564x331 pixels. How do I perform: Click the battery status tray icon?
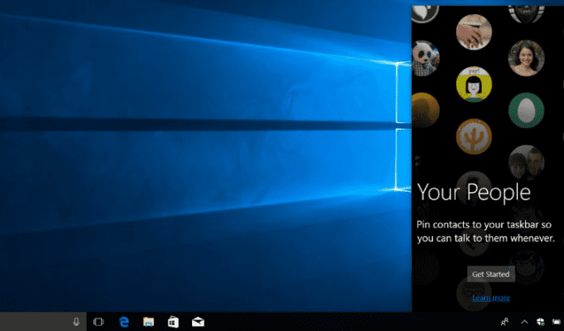pyautogui.click(x=557, y=322)
